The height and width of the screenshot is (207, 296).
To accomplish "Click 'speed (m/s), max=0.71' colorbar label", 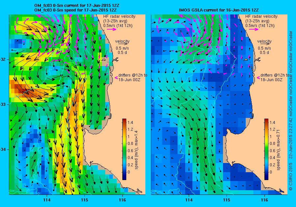I will coord(278,150).
